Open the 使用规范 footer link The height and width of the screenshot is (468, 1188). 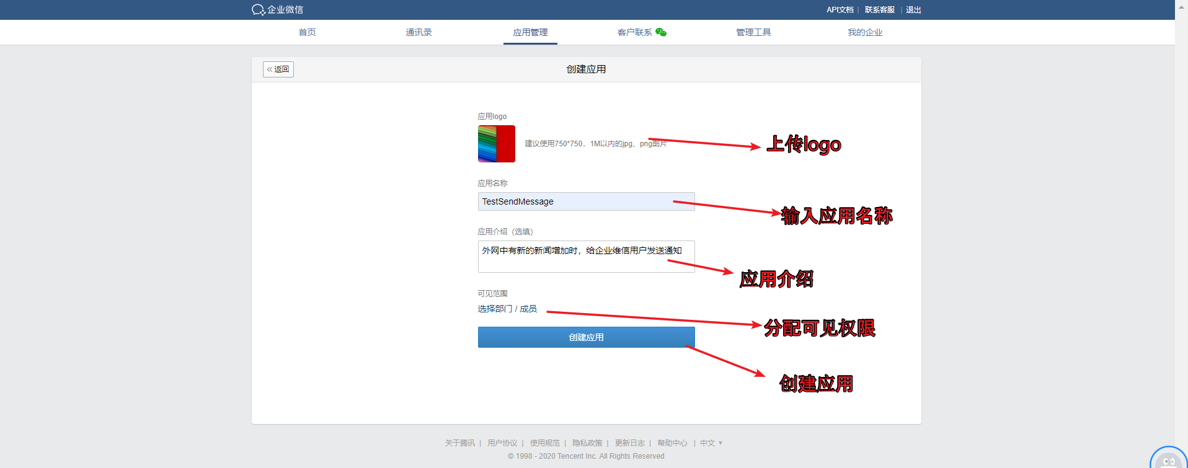(x=544, y=443)
